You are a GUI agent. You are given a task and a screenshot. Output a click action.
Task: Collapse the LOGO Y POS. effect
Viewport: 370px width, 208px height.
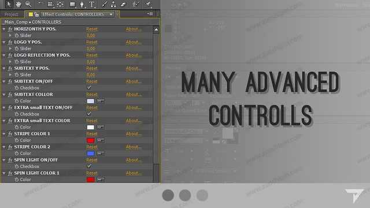(x=4, y=42)
